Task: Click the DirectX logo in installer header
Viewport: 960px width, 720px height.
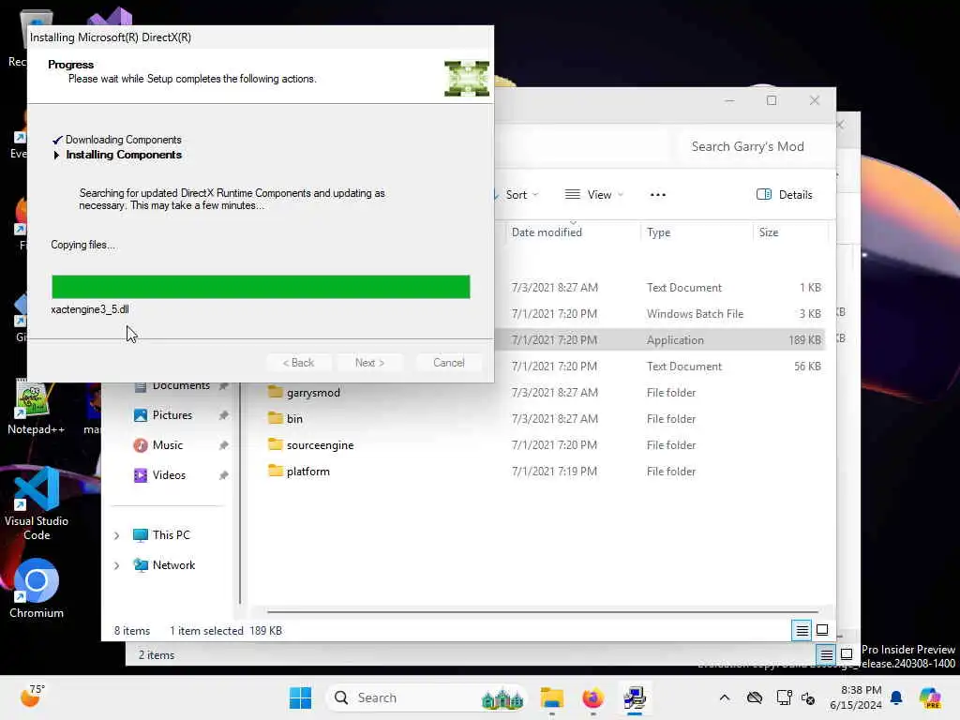Action: tap(467, 79)
